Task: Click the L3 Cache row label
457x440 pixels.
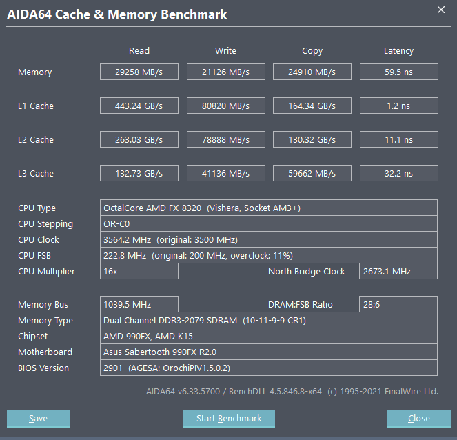Action: pyautogui.click(x=36, y=174)
